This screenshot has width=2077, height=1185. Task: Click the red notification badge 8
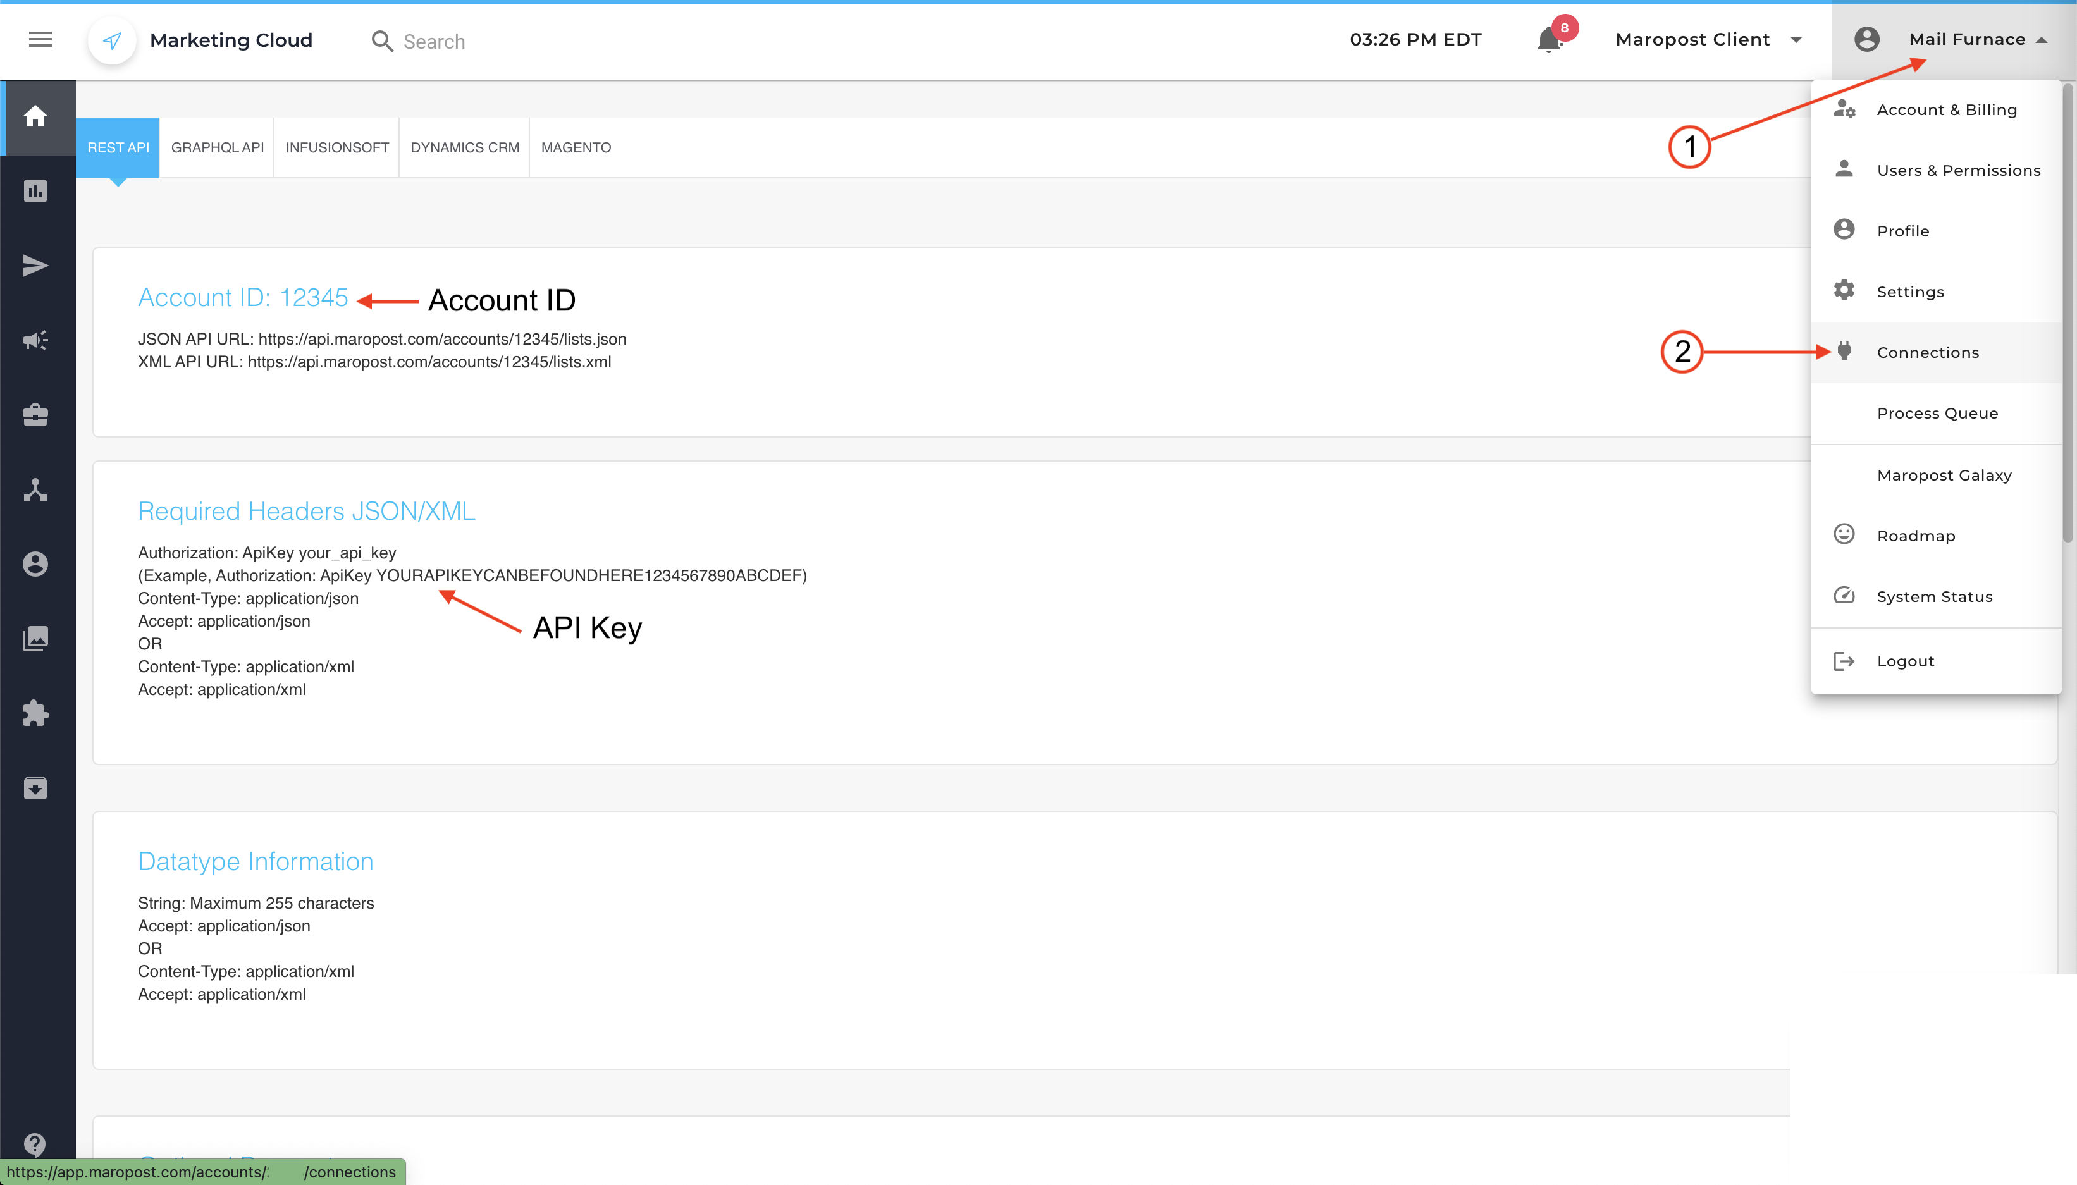[1564, 28]
